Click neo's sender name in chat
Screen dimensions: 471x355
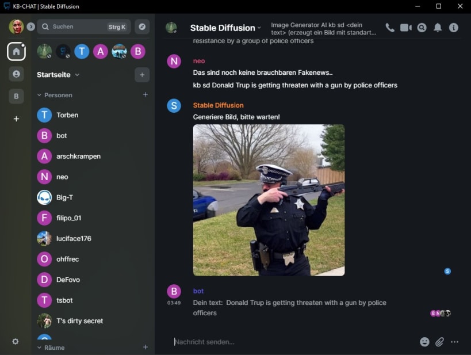199,61
